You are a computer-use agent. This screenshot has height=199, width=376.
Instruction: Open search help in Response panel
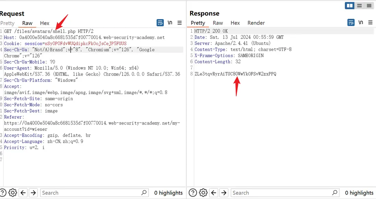[193, 193]
